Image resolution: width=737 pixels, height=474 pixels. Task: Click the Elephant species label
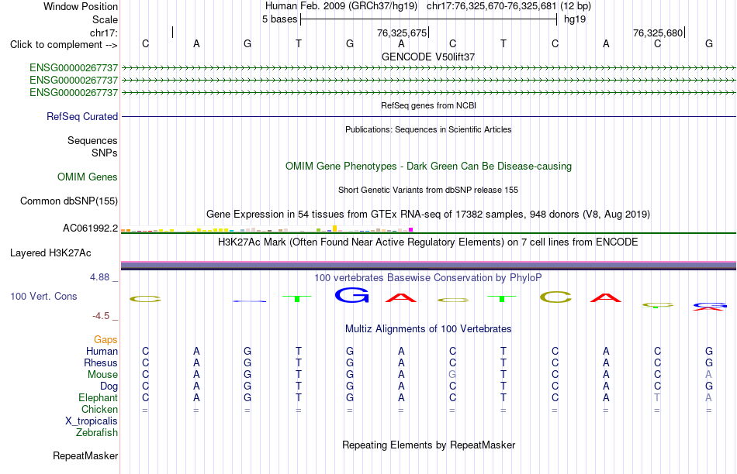(99, 397)
